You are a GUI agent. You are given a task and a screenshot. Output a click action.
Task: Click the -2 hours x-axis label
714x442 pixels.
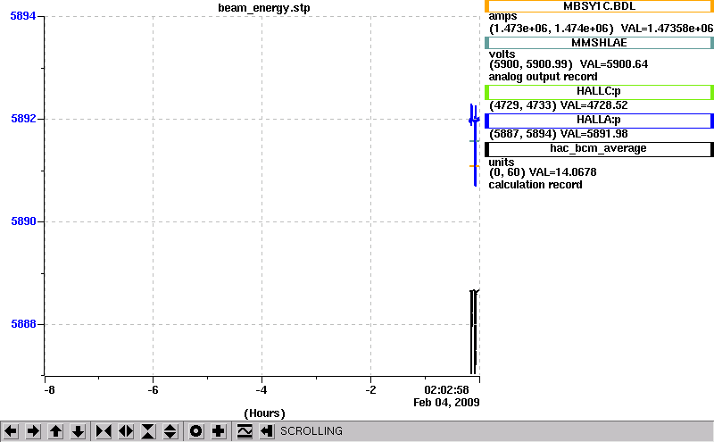370,390
